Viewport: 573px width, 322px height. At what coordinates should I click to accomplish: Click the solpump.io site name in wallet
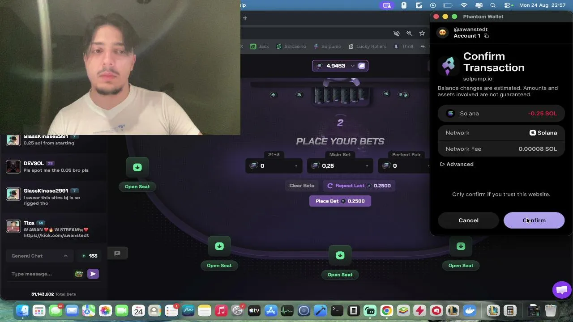tap(478, 79)
